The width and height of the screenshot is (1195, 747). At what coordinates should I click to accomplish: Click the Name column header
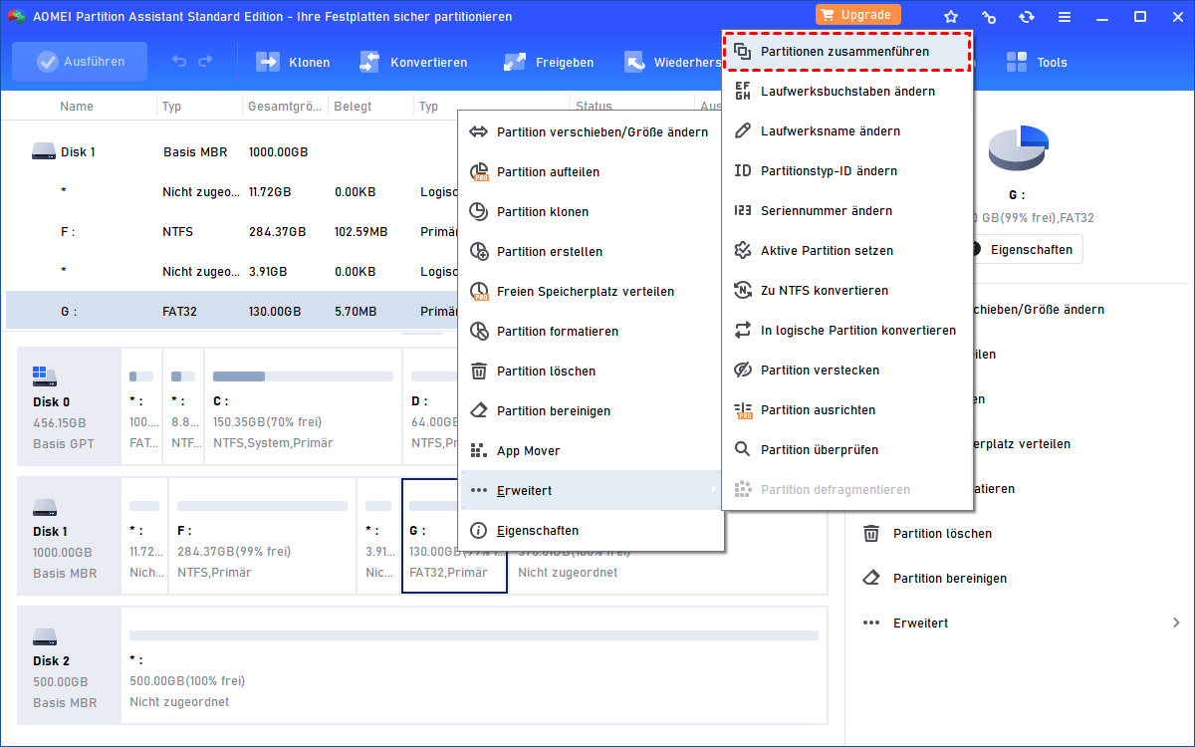pyautogui.click(x=77, y=106)
